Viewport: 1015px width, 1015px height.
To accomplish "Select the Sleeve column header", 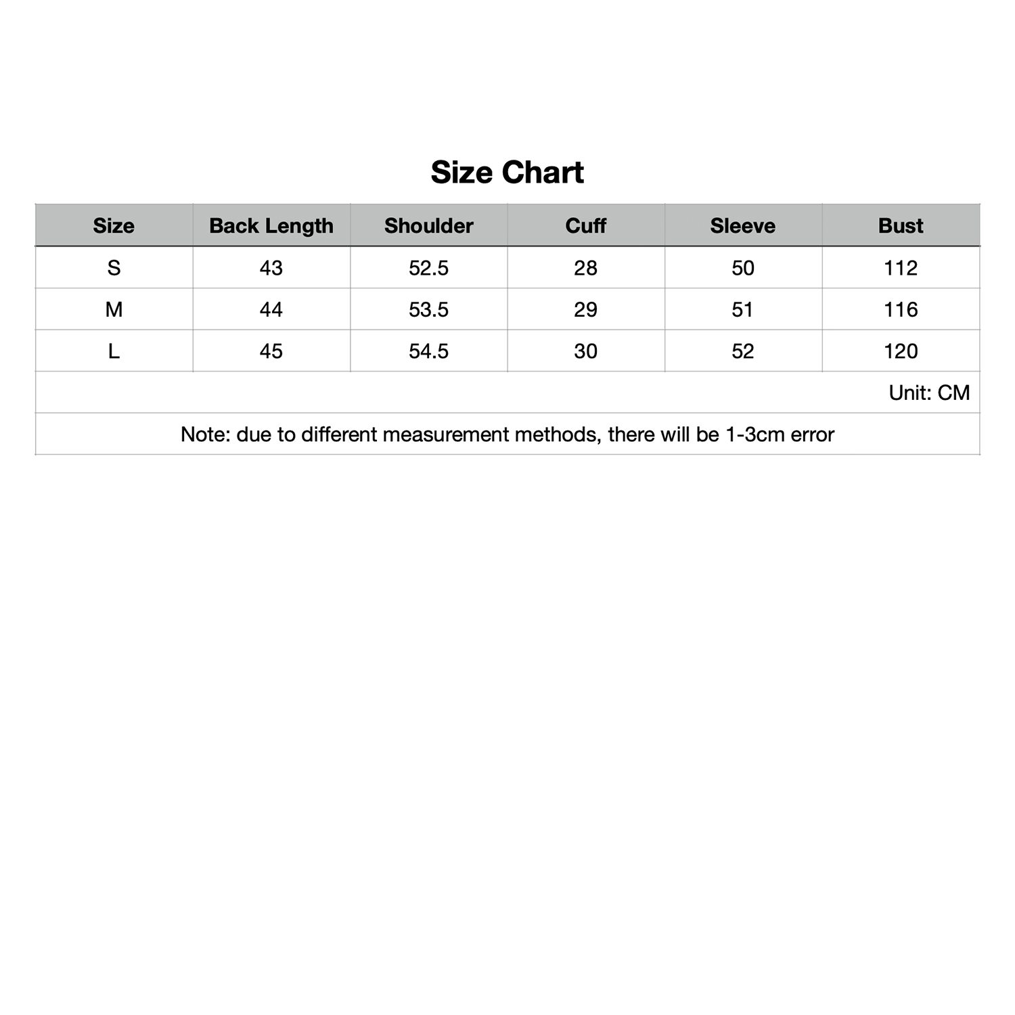I will pos(742,225).
